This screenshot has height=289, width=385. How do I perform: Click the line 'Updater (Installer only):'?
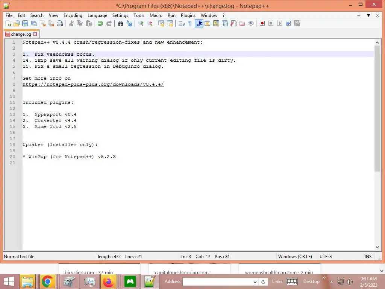[x=60, y=144]
